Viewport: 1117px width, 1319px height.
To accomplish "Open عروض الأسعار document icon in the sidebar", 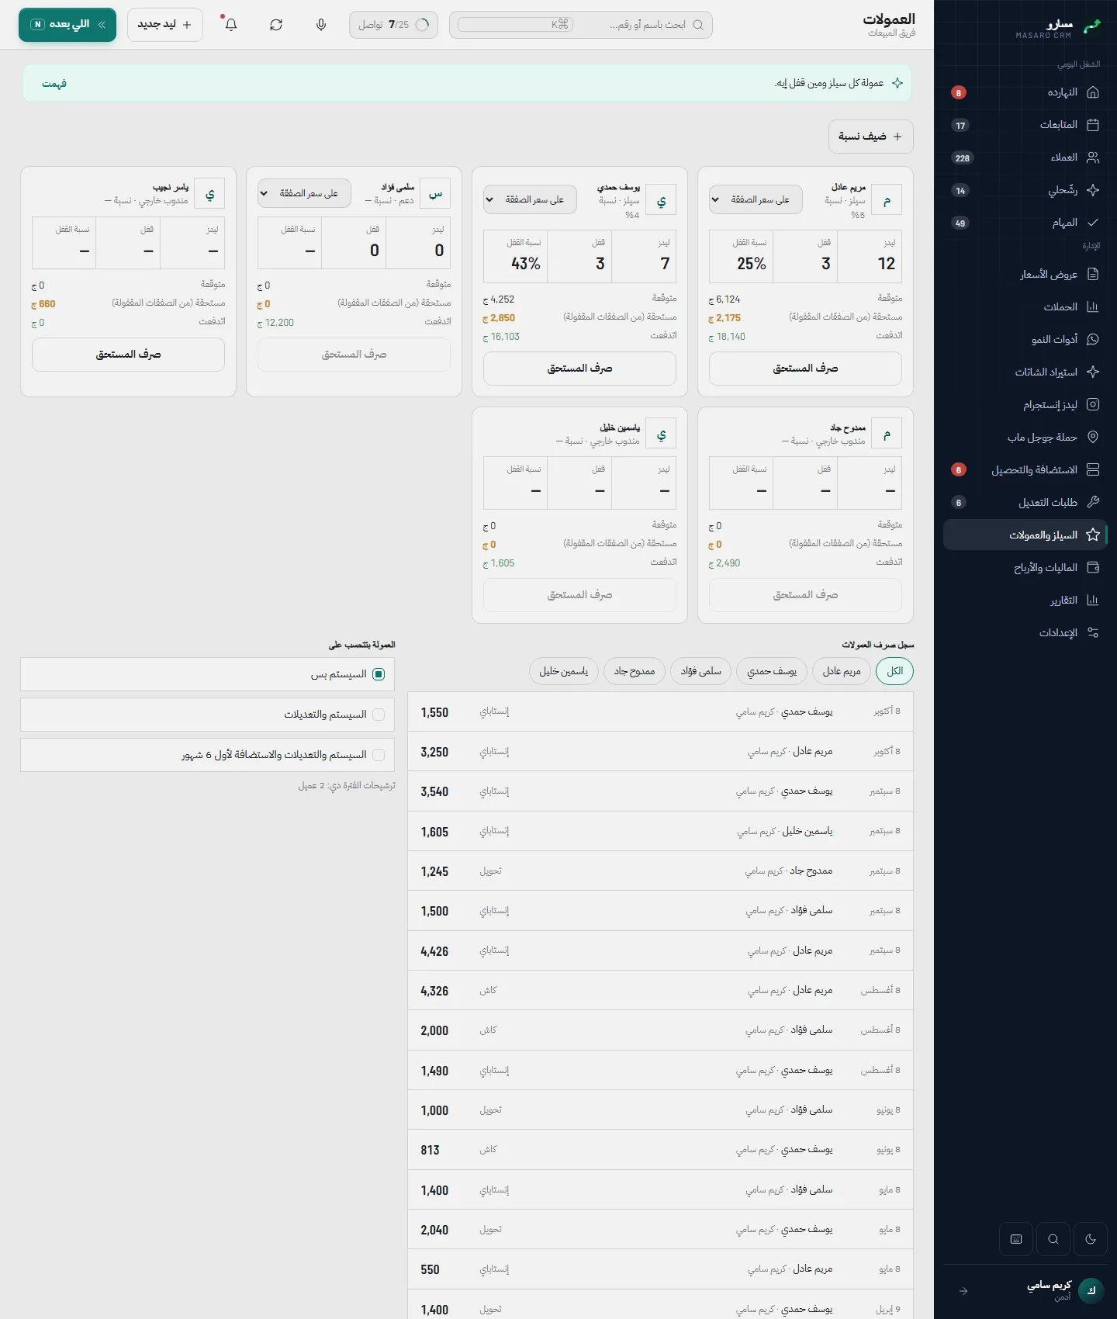I will pyautogui.click(x=1093, y=274).
